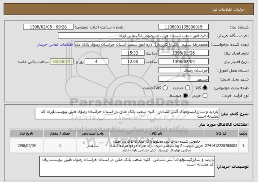
Task: Select the کالا radio button
Action: 205,88
